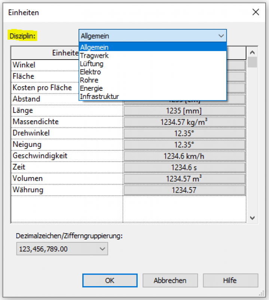Select Elektro discipline option
The image size is (269, 300).
(x=91, y=72)
